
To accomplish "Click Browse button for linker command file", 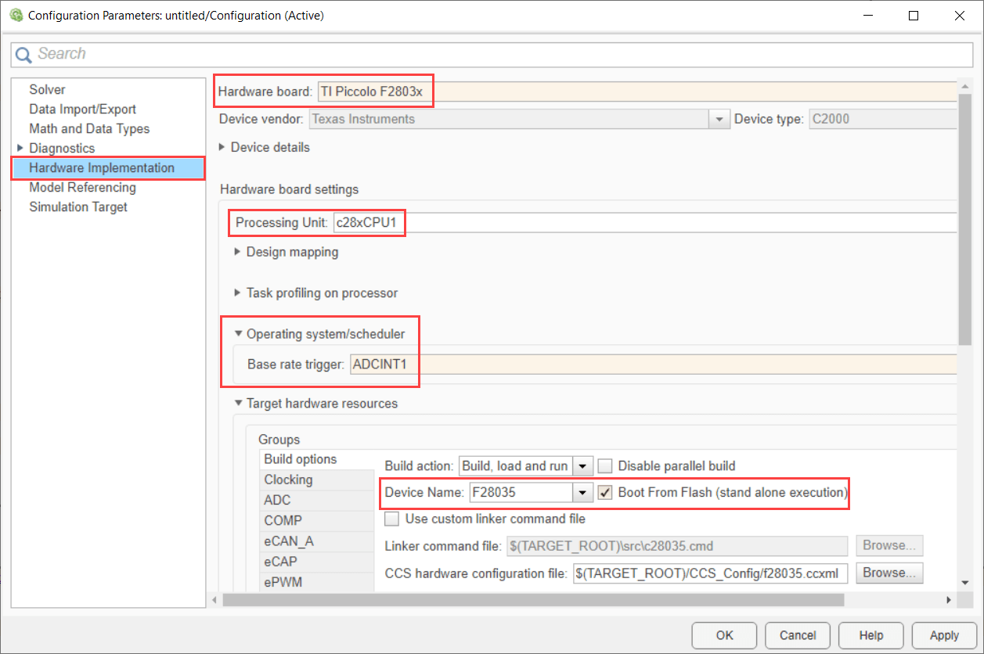I will [889, 545].
